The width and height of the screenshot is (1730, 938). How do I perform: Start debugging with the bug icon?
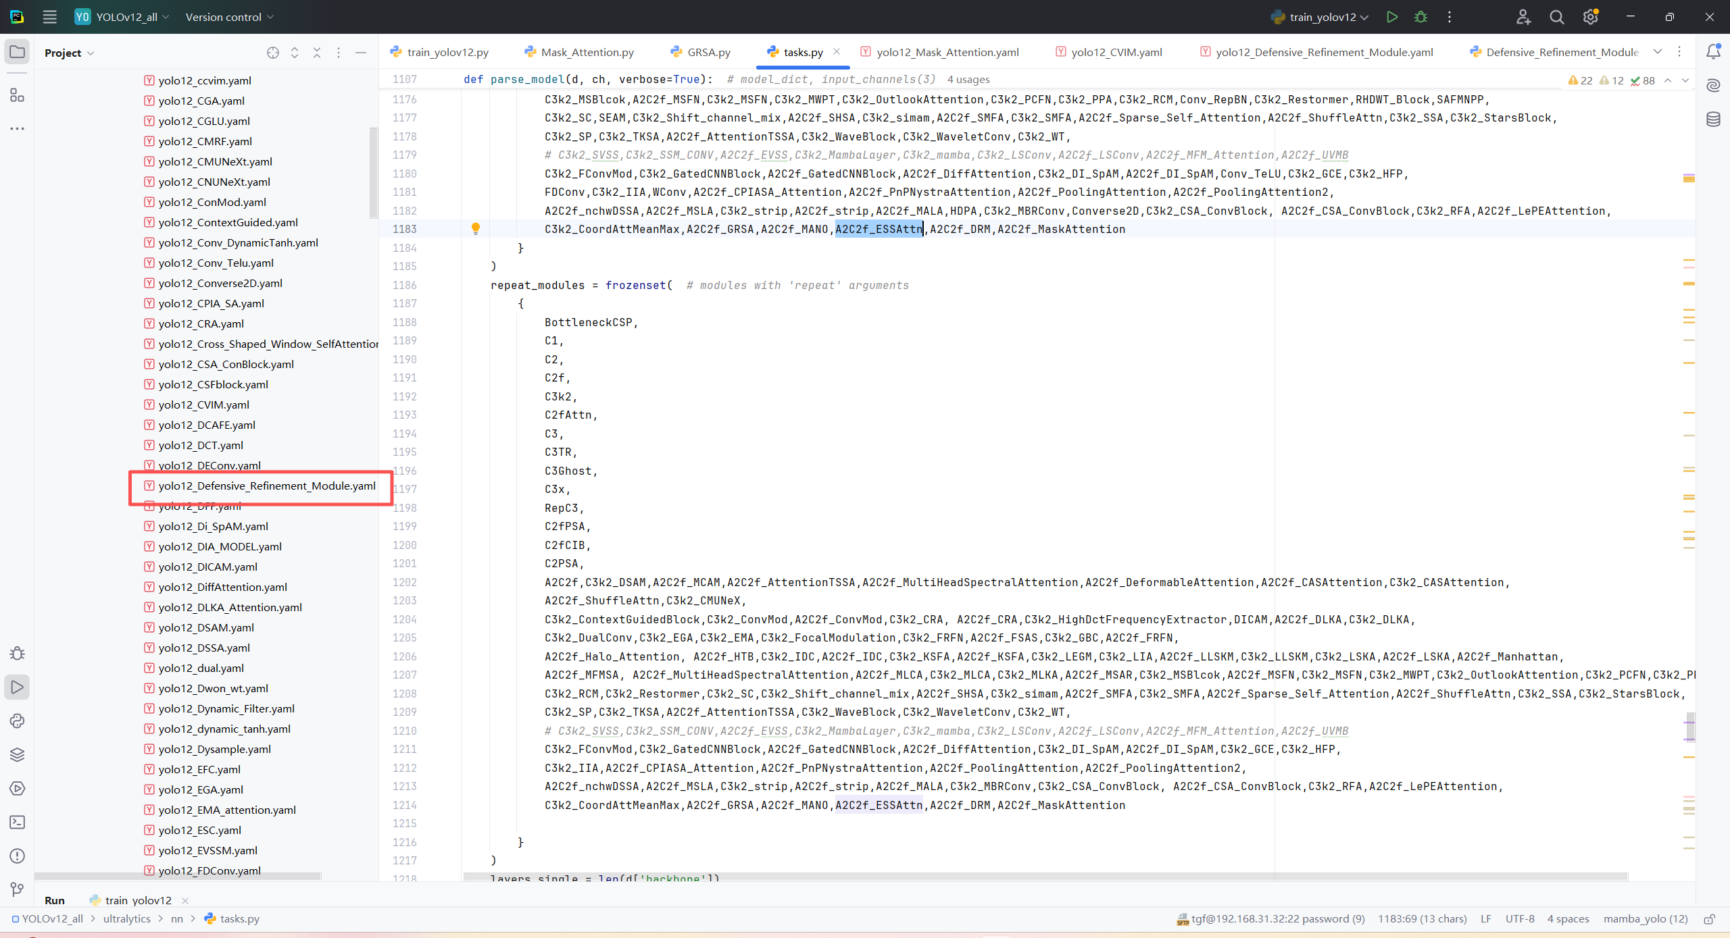point(1420,17)
